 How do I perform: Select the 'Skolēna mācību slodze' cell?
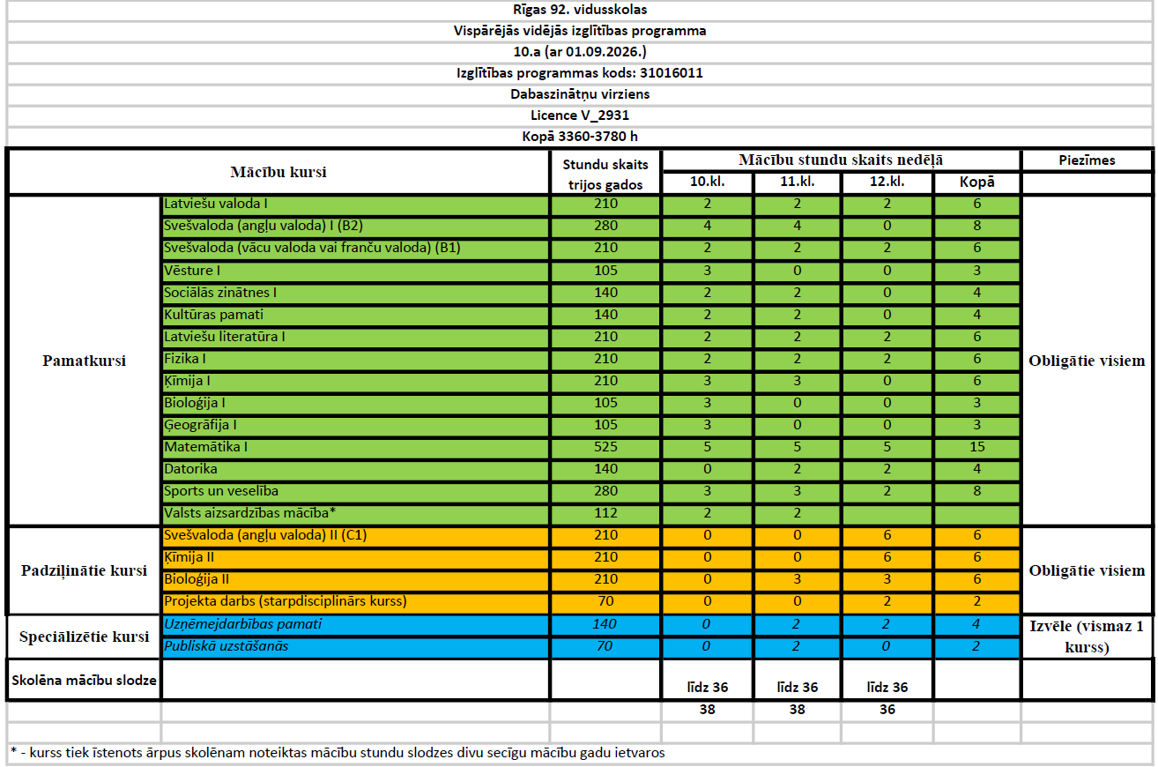[85, 680]
